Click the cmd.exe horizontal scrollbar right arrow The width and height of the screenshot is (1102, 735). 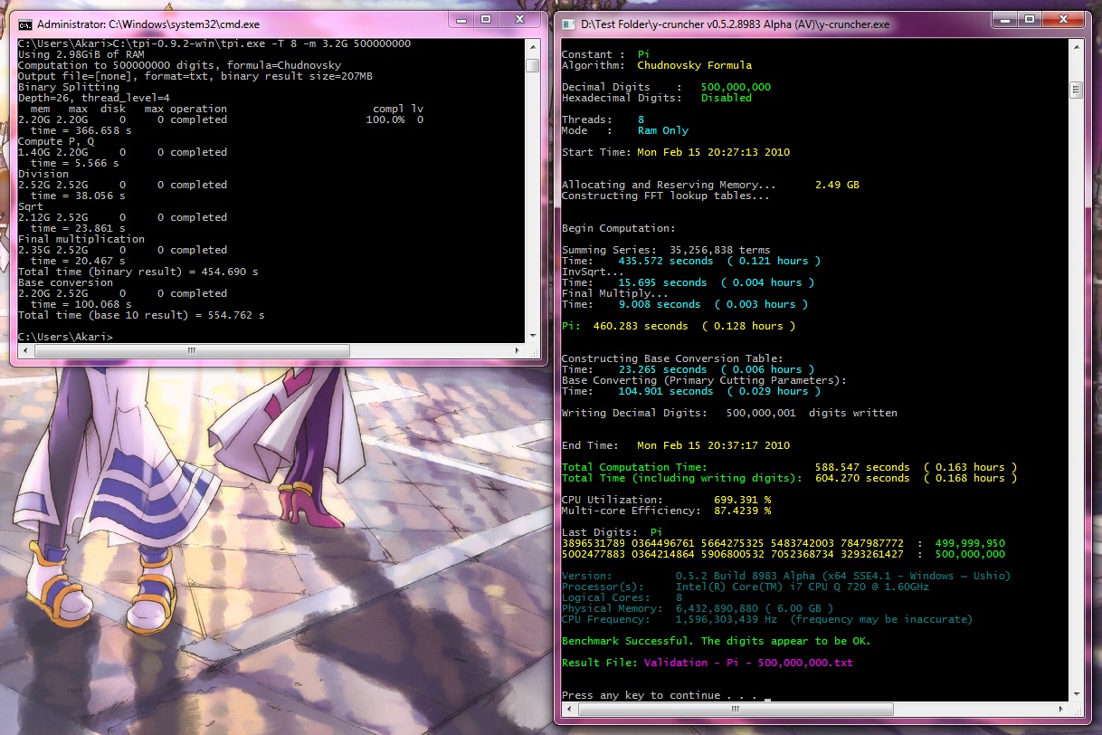tap(518, 350)
